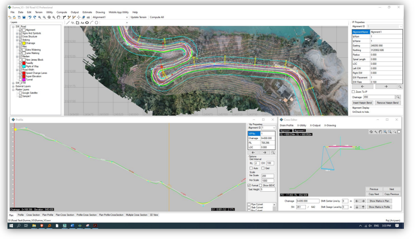This screenshot has width=418, height=243.
Task: Open Brave browser from the taskbar
Action: 42,226
